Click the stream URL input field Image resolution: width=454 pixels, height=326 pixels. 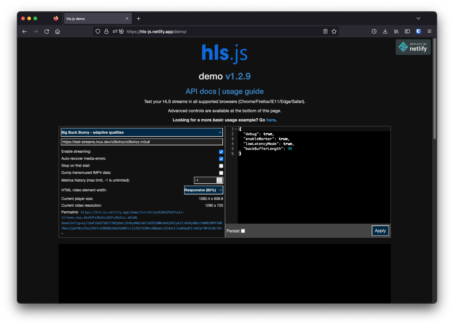(x=142, y=142)
